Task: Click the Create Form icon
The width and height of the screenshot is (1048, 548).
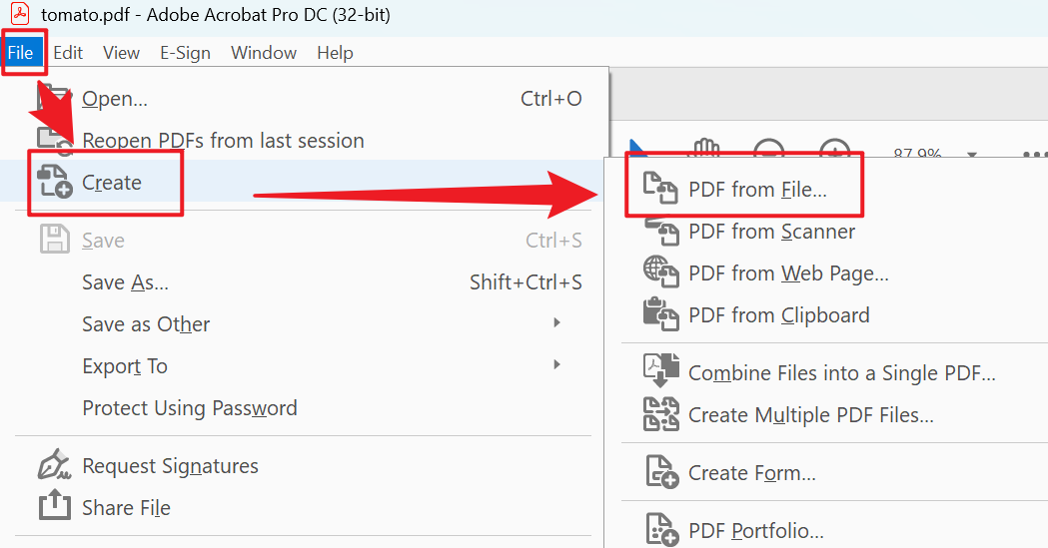Action: click(660, 472)
